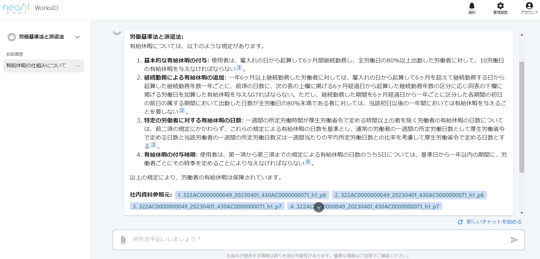Select the 有給休暇の仕組みについて conversation
Image resolution: width=540 pixels, height=259 pixels.
coord(44,66)
